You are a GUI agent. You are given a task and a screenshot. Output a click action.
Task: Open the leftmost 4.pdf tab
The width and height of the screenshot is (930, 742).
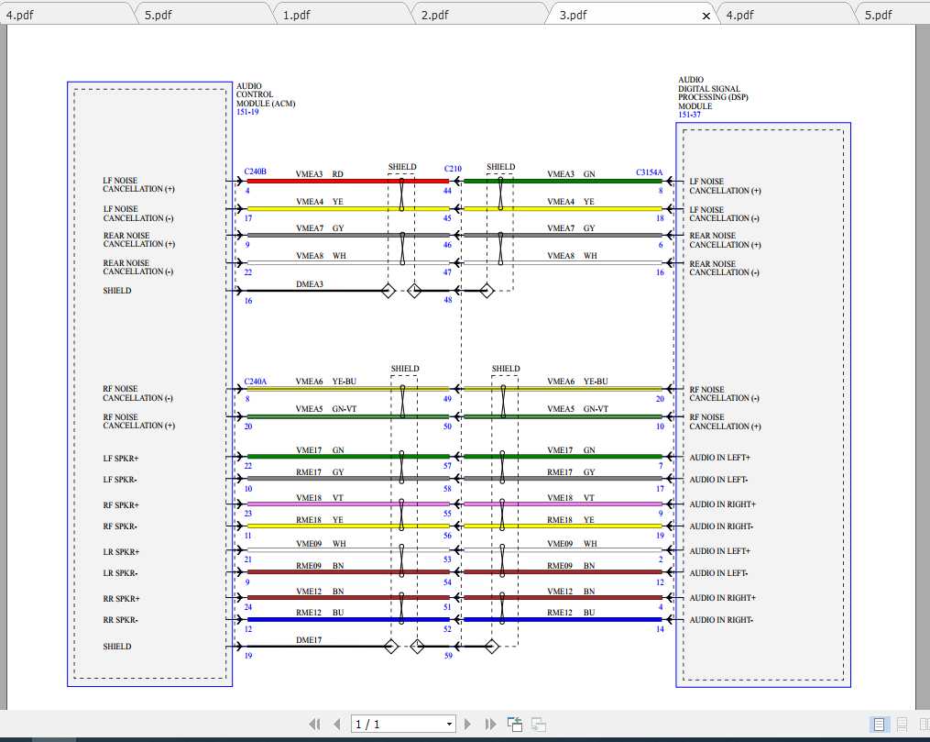click(x=23, y=14)
